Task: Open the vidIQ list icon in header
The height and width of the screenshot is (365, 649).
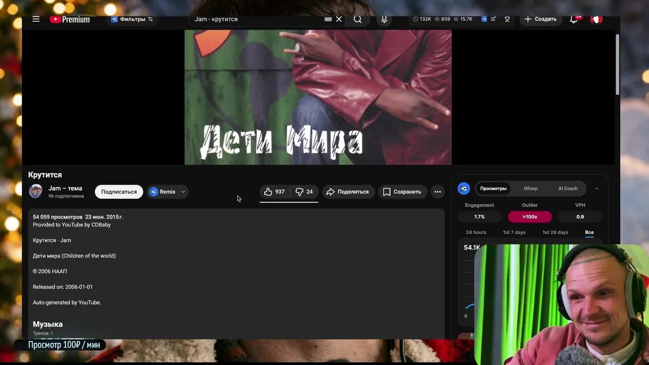Action: tap(493, 19)
